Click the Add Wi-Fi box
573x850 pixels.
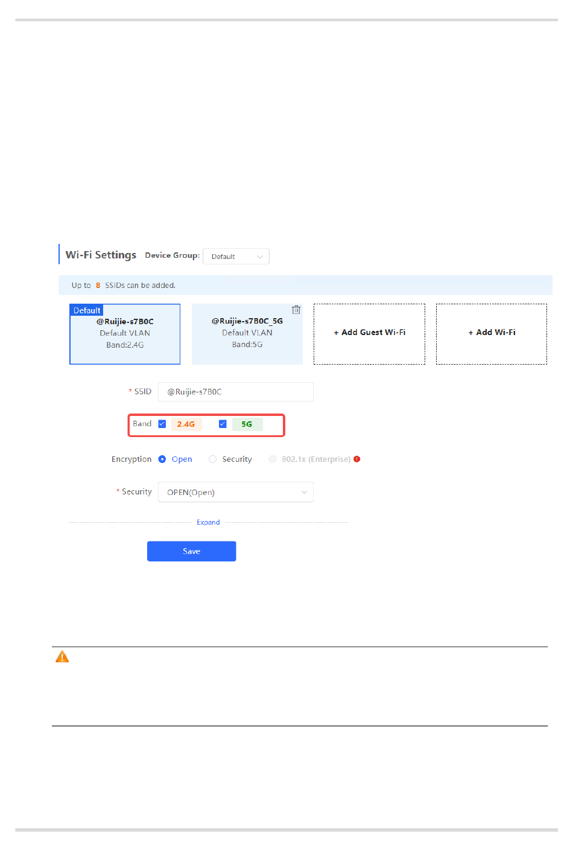[x=492, y=334]
